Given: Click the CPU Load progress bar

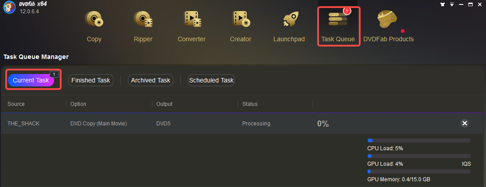Looking at the screenshot, I should click(x=419, y=140).
